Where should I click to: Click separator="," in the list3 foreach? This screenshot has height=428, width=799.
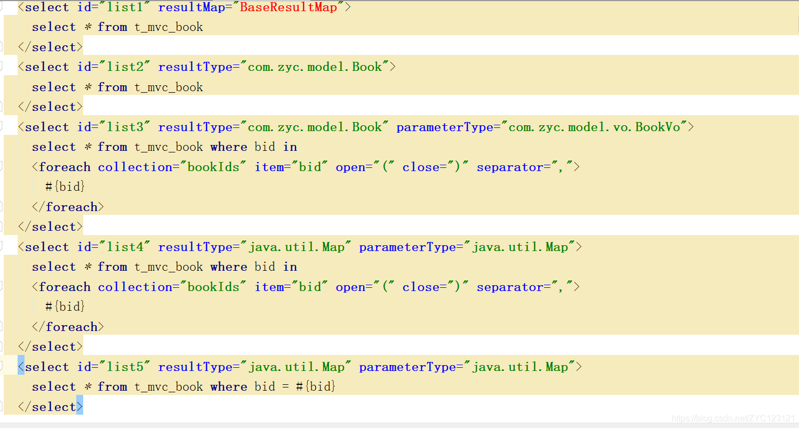tap(524, 167)
